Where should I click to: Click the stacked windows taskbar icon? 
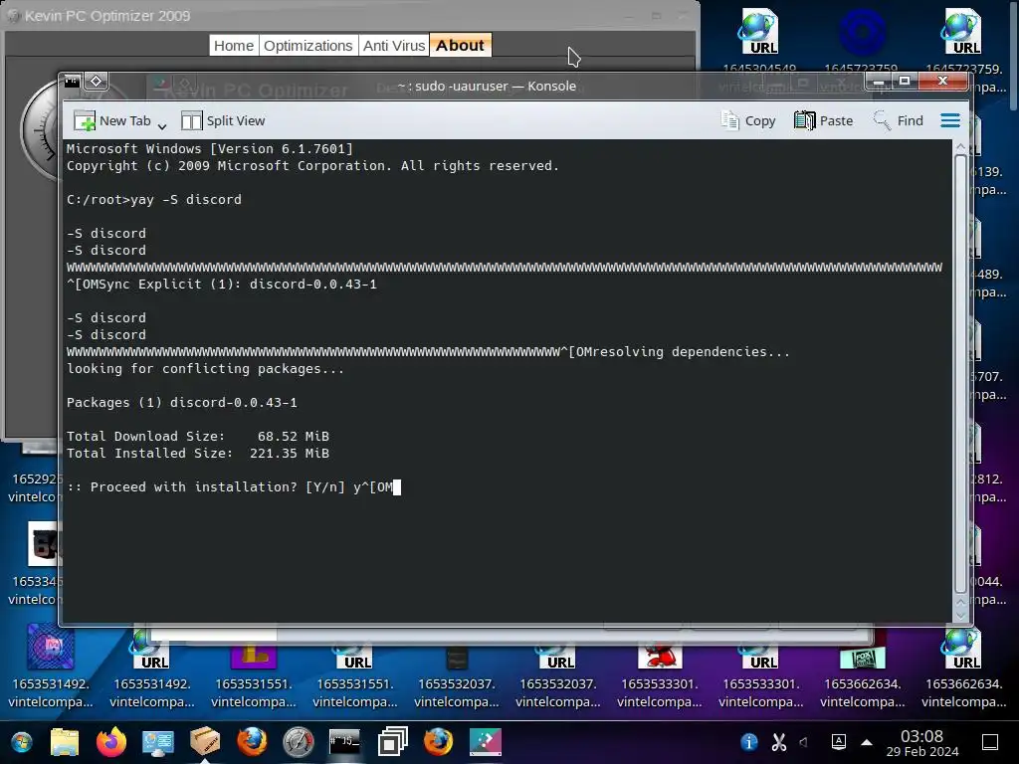[392, 742]
